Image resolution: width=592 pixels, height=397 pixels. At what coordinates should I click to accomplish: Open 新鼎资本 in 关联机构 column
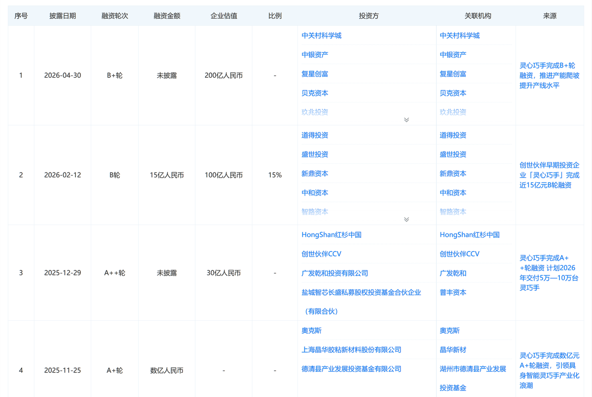point(453,173)
